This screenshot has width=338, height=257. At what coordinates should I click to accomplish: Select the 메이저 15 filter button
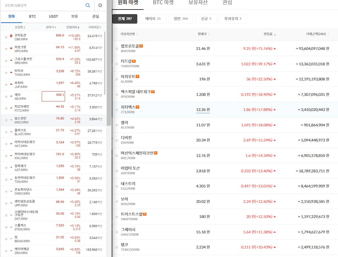tap(153, 19)
